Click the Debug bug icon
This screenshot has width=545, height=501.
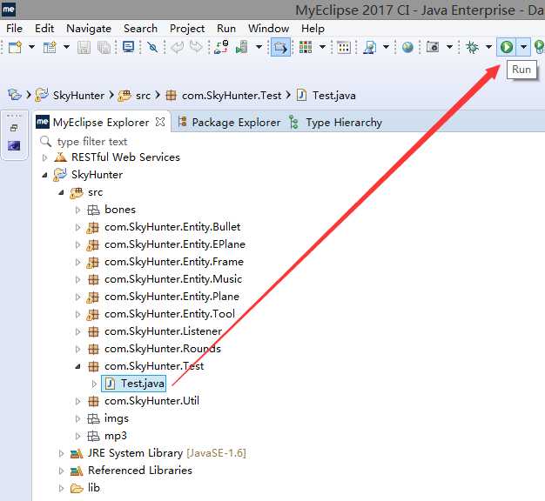[x=472, y=47]
